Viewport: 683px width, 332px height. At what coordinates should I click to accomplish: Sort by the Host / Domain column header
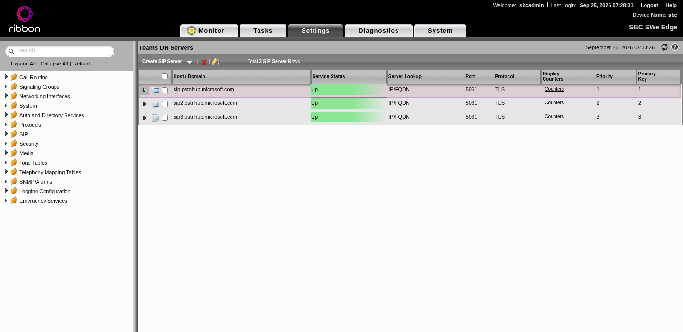click(x=241, y=77)
